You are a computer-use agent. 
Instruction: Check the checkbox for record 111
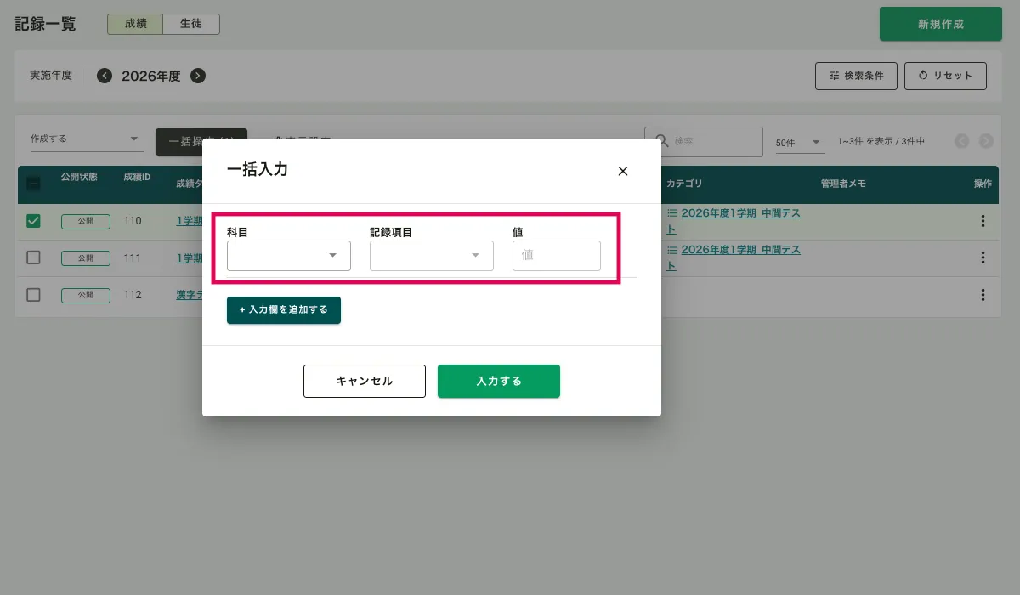[33, 258]
